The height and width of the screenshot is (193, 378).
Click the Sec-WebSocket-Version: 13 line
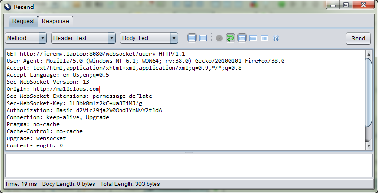click(48, 82)
